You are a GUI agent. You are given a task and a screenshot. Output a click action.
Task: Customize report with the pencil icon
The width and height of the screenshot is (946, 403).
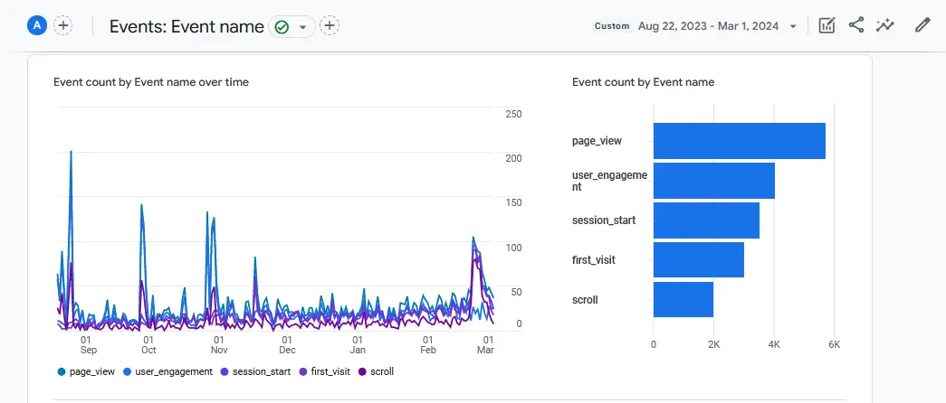click(x=922, y=25)
